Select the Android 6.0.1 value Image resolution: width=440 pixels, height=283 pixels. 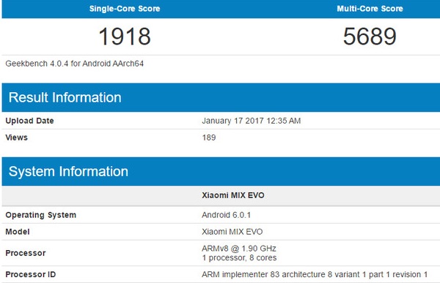pos(226,215)
